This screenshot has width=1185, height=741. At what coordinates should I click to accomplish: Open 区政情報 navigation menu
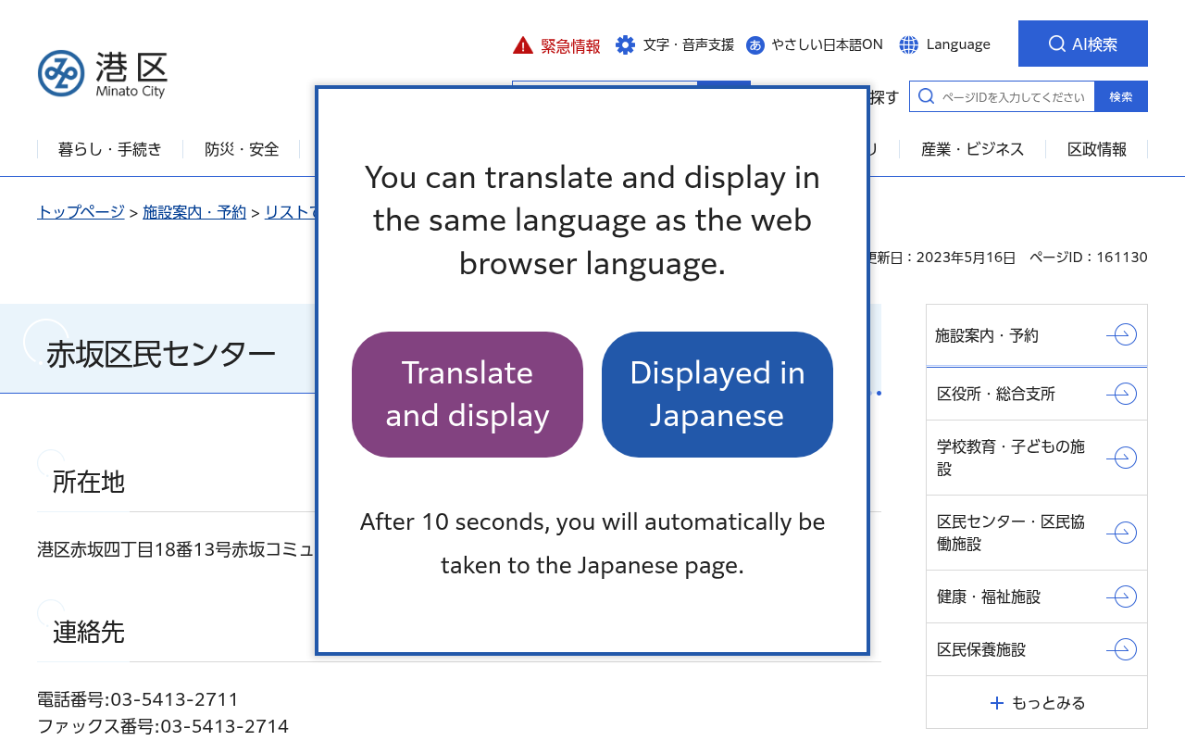1097,149
